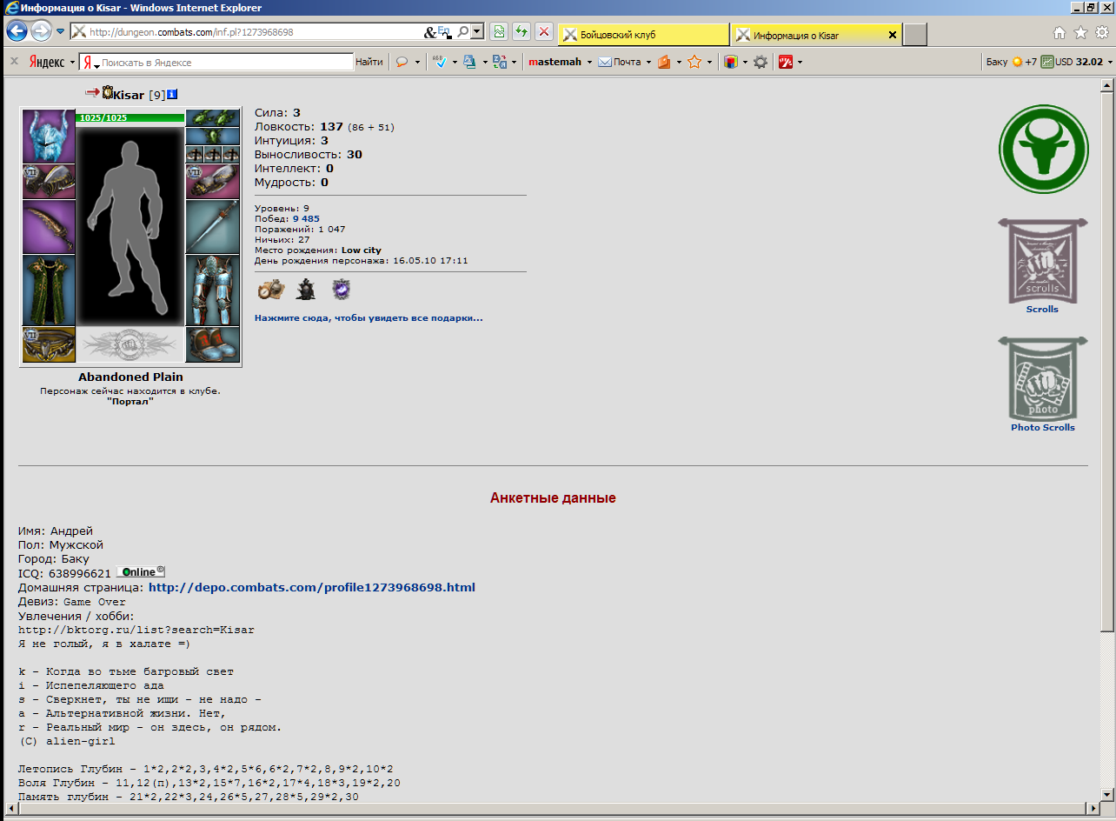Click the right bracers equipment slot
Image resolution: width=1116 pixels, height=821 pixels.
pyautogui.click(x=212, y=181)
